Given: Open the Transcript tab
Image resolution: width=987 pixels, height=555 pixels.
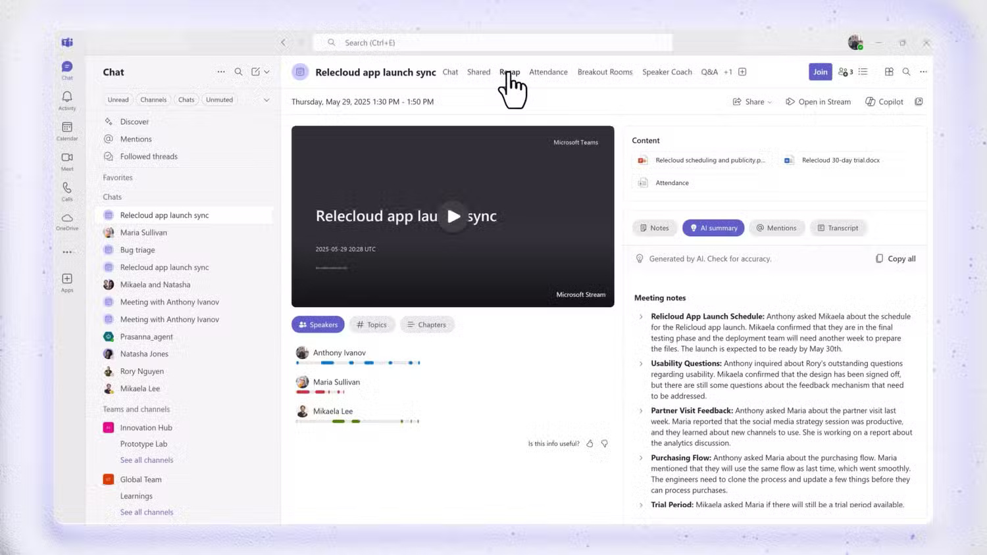Looking at the screenshot, I should (838, 228).
